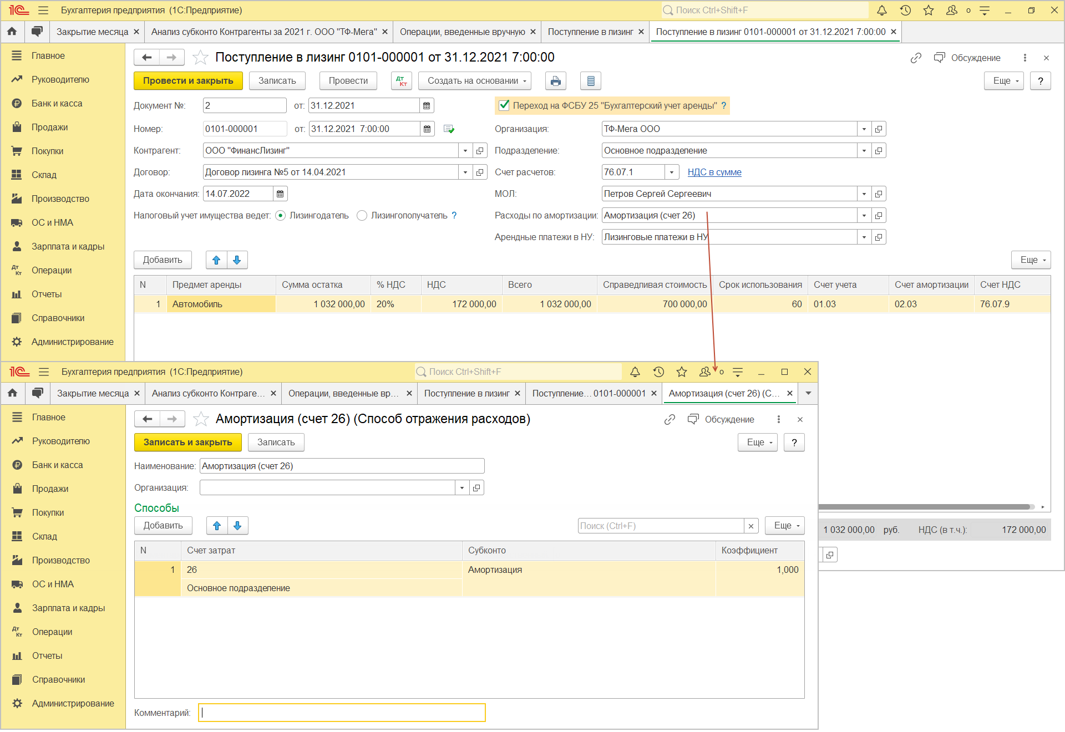Open ОС и НМА section in top sidebar
This screenshot has height=732, width=1065.
click(52, 222)
